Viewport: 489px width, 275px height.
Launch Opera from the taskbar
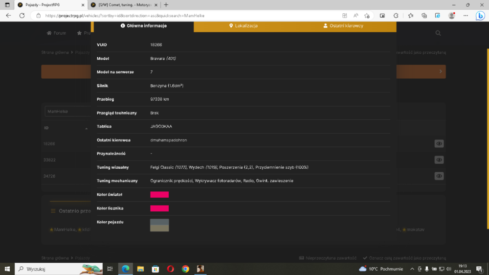(x=170, y=269)
